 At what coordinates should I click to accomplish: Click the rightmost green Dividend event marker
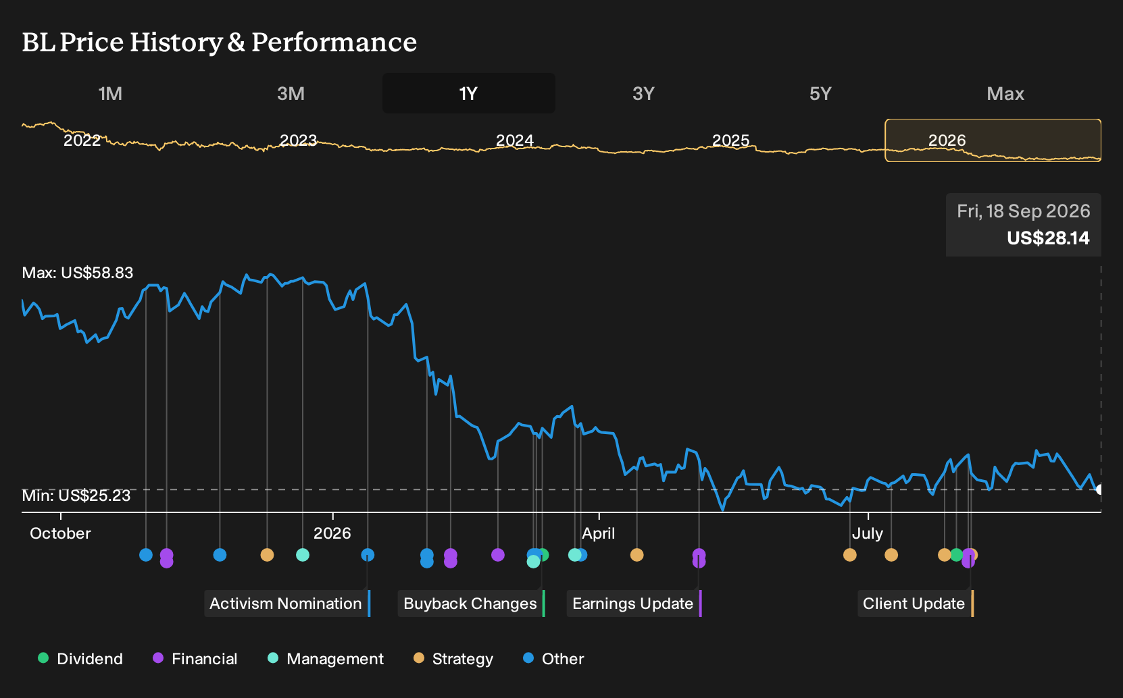tap(956, 555)
